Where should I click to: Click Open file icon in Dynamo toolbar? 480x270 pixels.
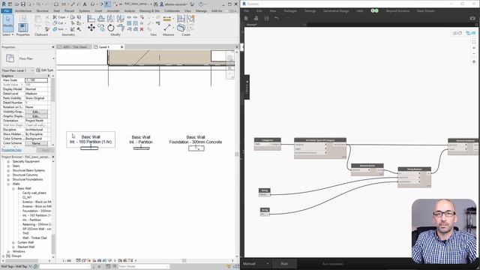[x=256, y=18]
